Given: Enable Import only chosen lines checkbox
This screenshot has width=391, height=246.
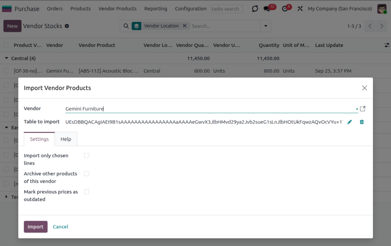Looking at the screenshot, I should [x=87, y=156].
